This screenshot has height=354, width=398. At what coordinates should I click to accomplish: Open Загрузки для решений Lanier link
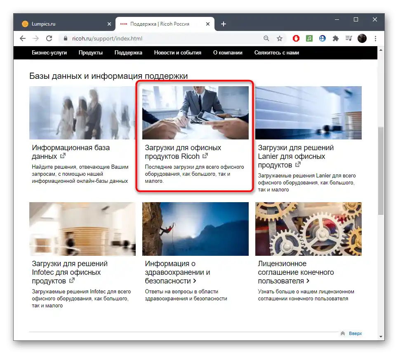(x=296, y=156)
